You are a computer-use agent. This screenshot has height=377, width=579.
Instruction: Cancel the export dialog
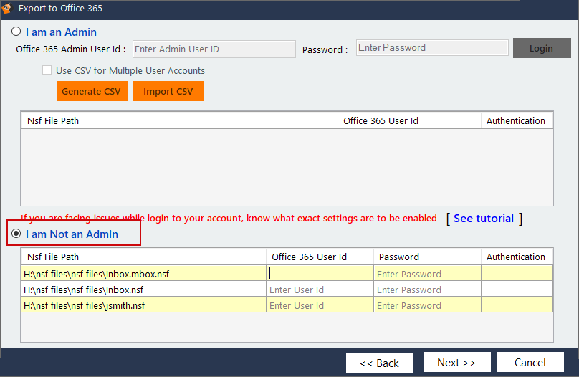click(x=530, y=362)
